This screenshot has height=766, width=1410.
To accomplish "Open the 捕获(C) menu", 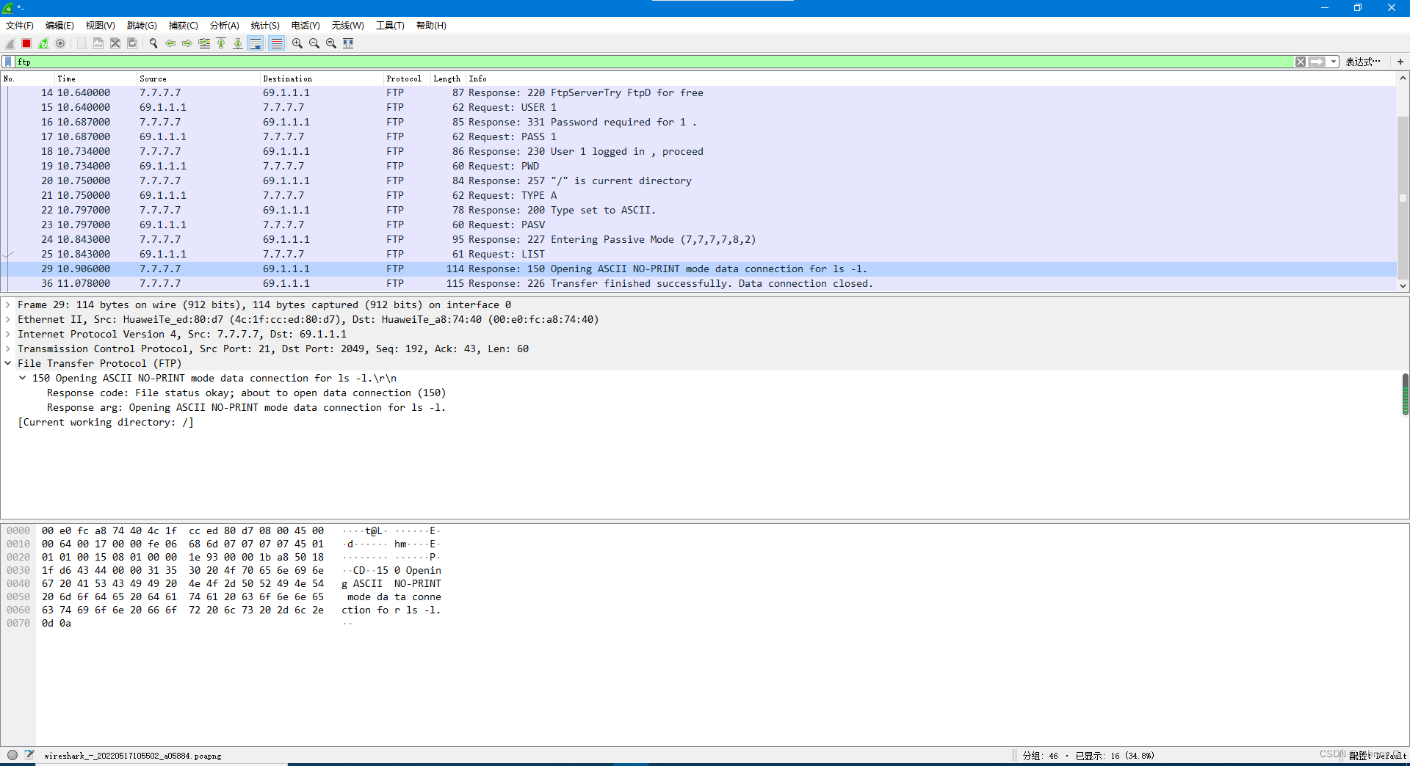I will [183, 25].
